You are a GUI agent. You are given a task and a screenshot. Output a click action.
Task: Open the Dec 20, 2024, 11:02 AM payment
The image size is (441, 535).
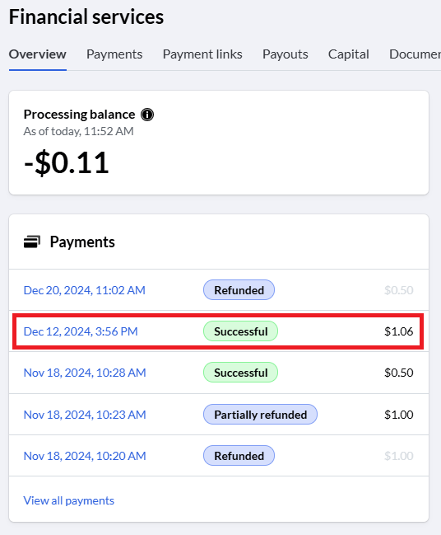pos(85,290)
